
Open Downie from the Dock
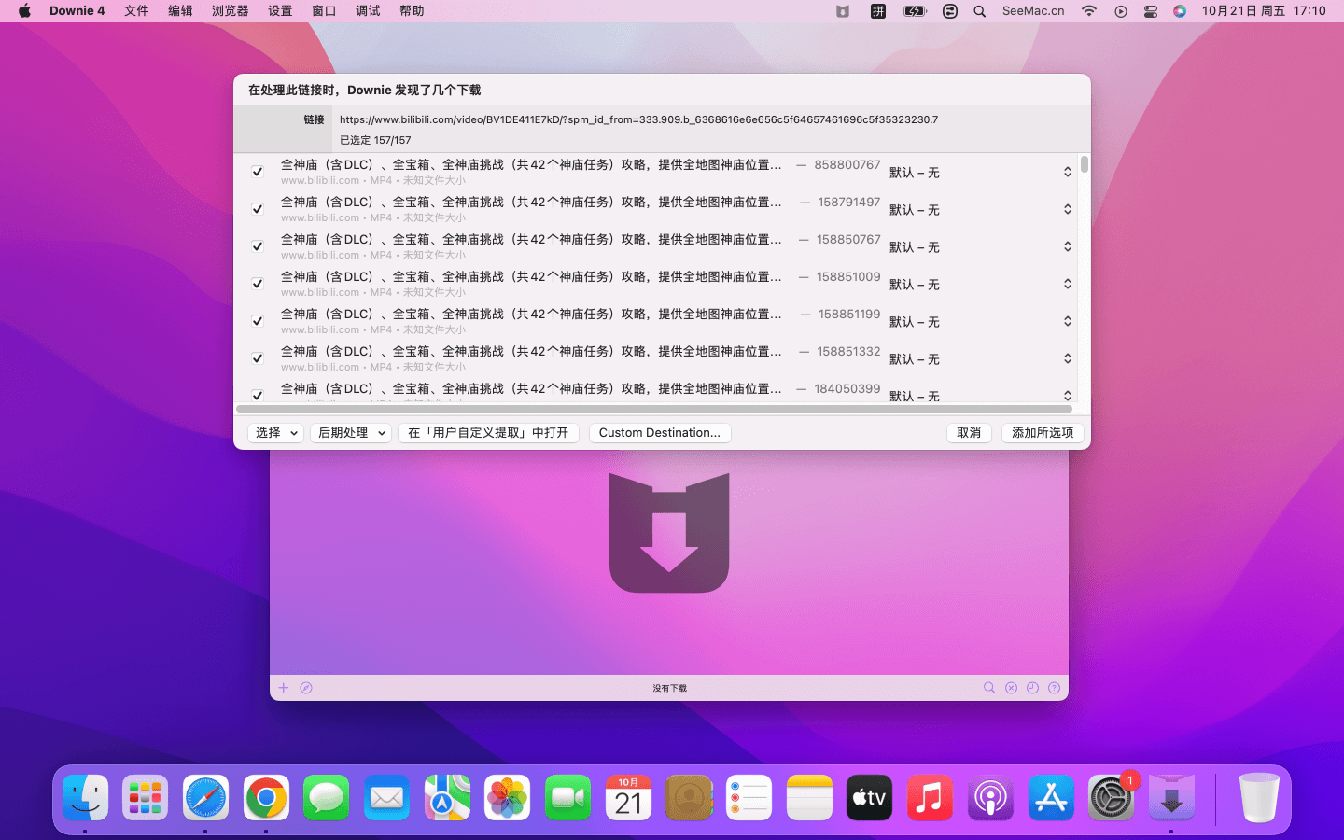point(1171,798)
